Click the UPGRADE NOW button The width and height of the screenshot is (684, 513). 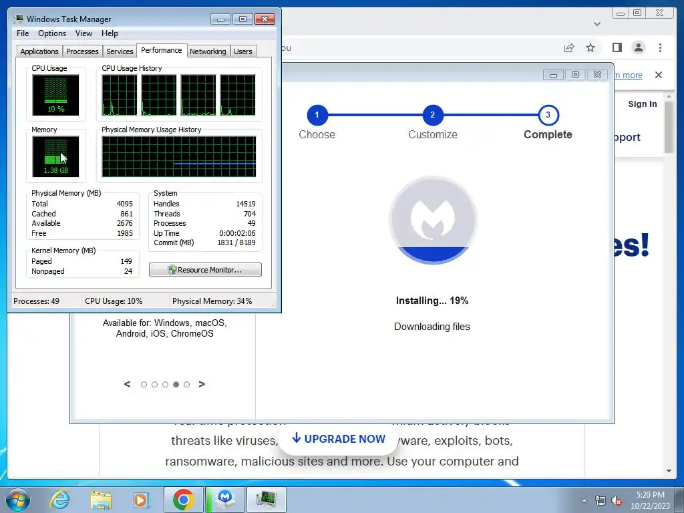[x=339, y=439]
